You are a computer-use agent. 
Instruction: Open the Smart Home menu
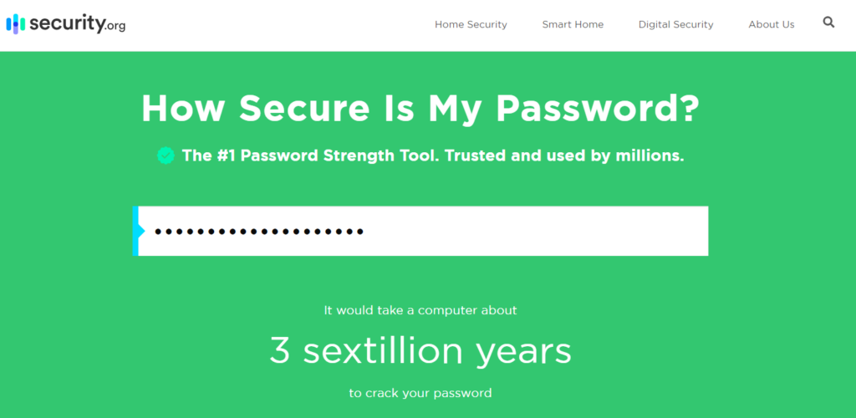[573, 24]
